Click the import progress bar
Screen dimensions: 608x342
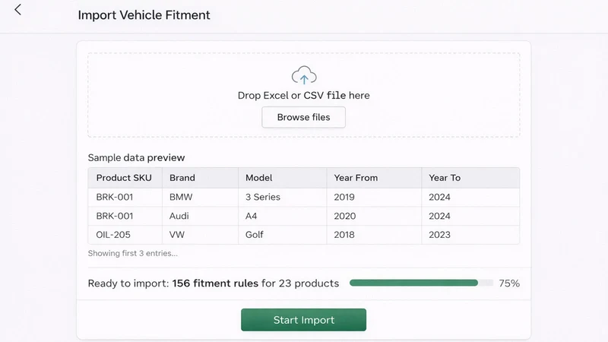pos(421,283)
